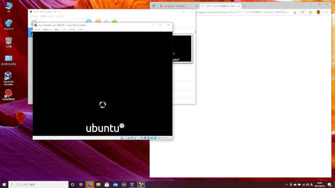This screenshot has width=335, height=188.
Task: Click the hard disk activity icon in VM status bar
Action: (121, 138)
